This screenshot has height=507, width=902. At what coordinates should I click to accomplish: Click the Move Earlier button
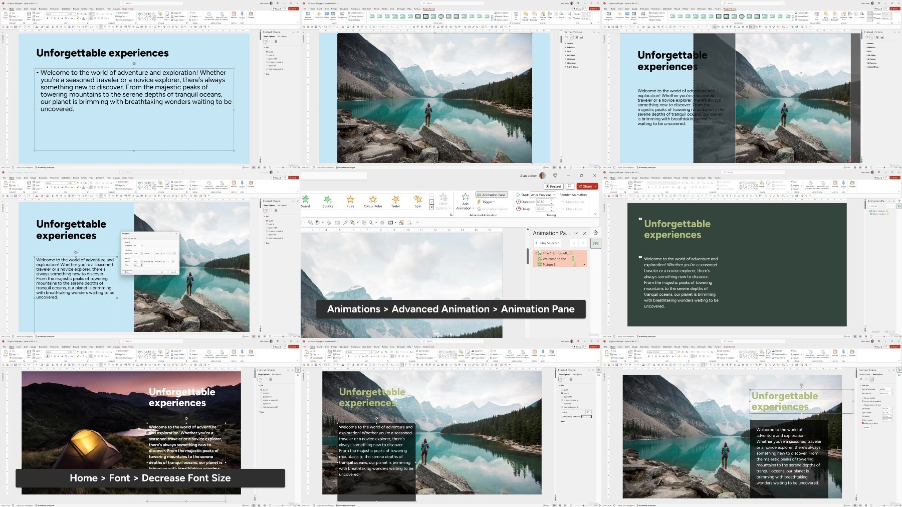[x=573, y=202]
